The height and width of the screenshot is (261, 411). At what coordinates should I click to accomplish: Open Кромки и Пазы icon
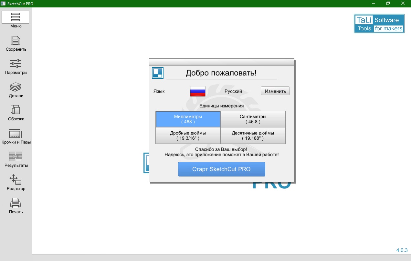pos(16,133)
